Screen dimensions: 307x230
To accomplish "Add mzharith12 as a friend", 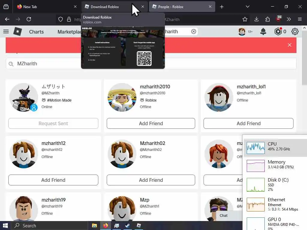I will point(53,180).
